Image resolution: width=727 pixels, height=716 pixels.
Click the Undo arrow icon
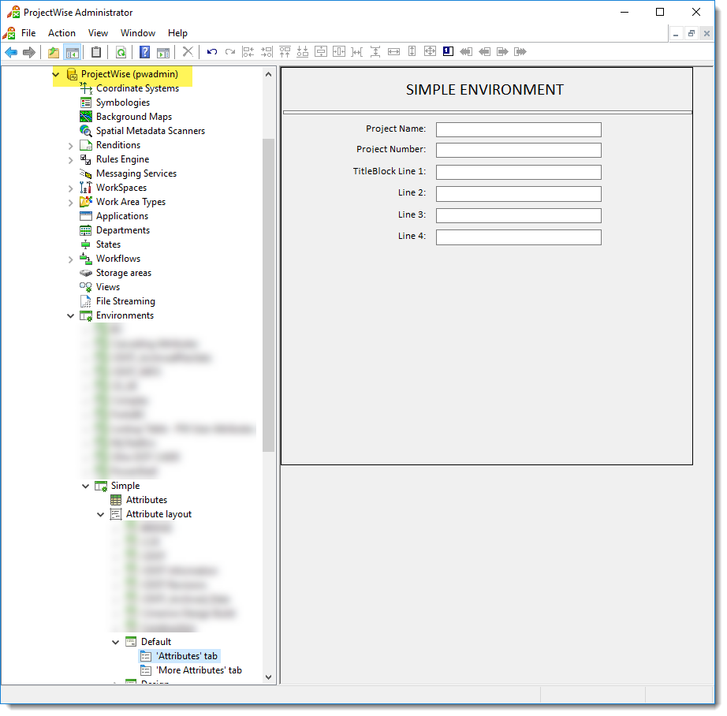(x=212, y=51)
